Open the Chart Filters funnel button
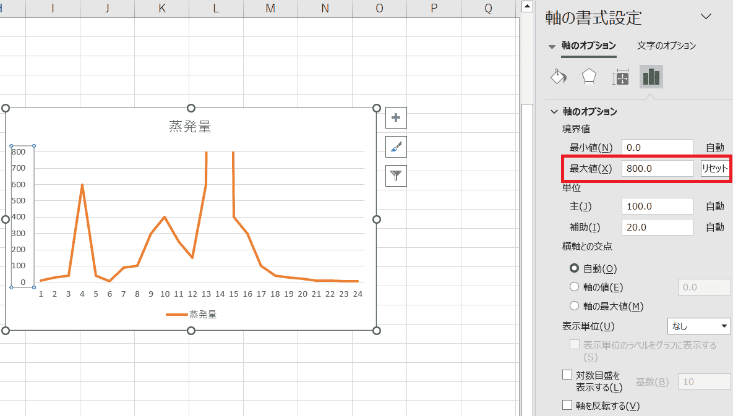 click(x=396, y=176)
